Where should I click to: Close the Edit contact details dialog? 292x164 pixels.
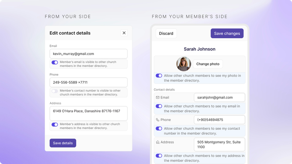coord(124,33)
